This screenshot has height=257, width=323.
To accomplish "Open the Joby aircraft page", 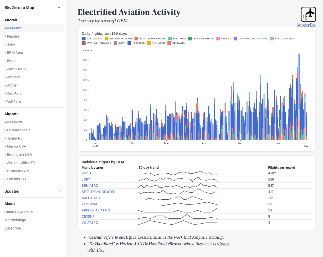I will (11, 45).
